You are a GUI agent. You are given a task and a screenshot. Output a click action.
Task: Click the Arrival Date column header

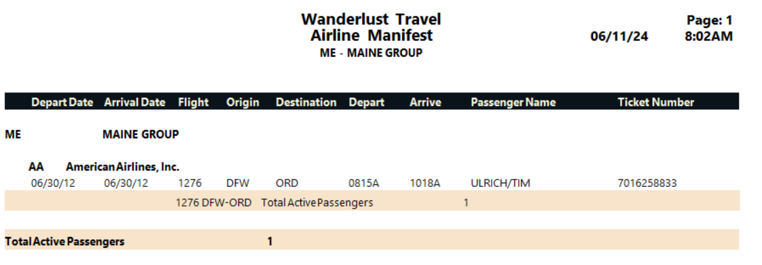(x=134, y=102)
